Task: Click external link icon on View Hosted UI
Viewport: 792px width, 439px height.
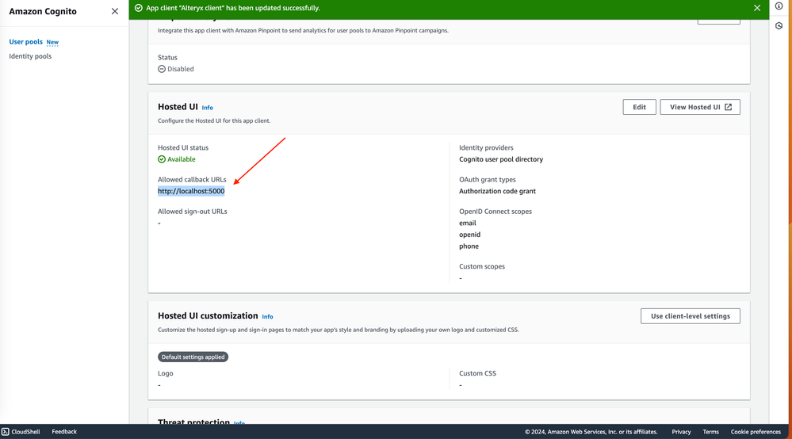Action: 728,107
